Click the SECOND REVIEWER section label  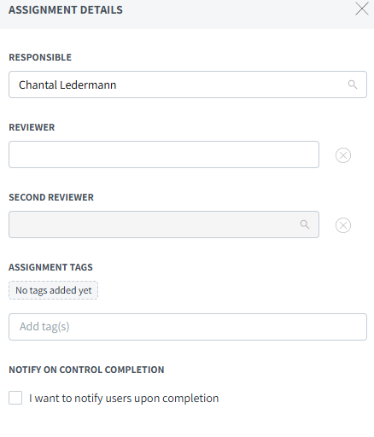(x=51, y=197)
